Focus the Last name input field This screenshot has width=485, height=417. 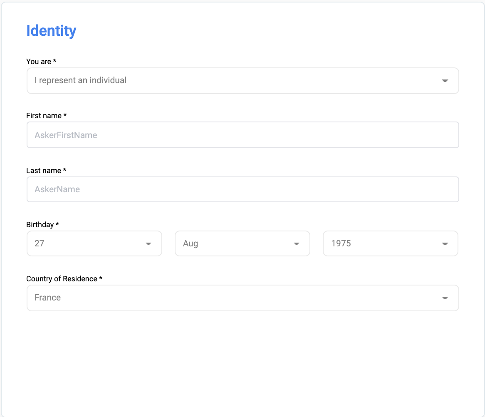[242, 189]
